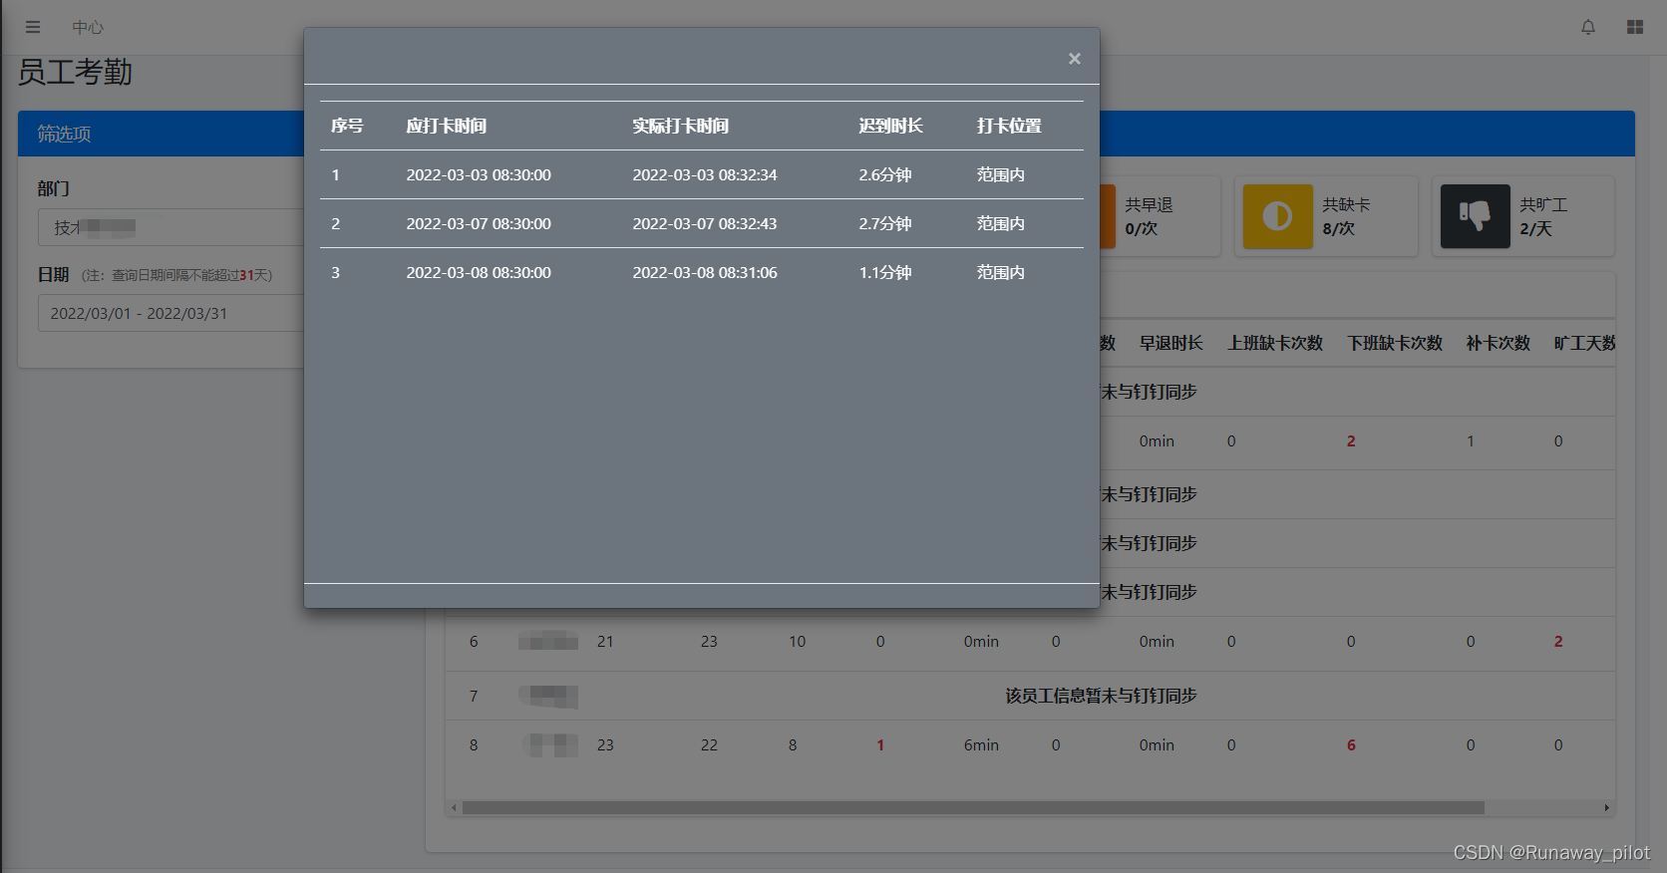
Task: Click the 员工考勤 page title
Action: click(x=75, y=72)
